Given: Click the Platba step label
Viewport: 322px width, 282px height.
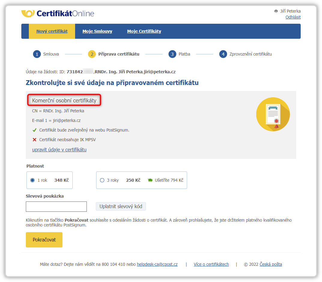Looking at the screenshot, I should (184, 54).
